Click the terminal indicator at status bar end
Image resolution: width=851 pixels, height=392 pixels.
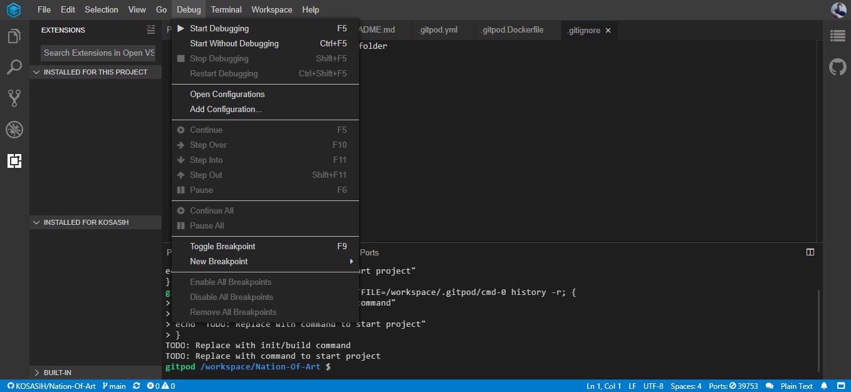840,386
